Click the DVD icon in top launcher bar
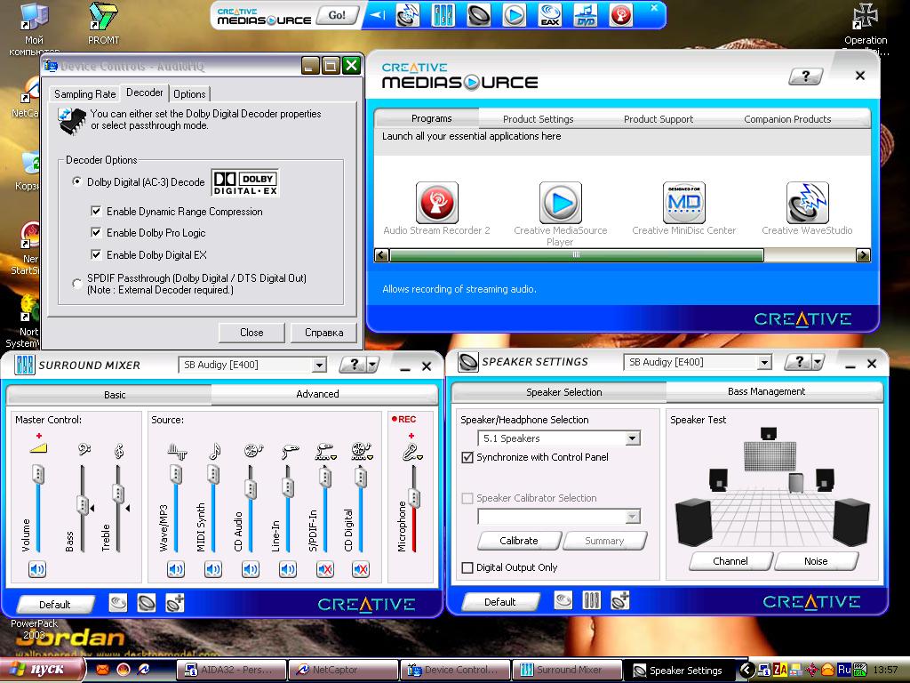 (x=585, y=15)
